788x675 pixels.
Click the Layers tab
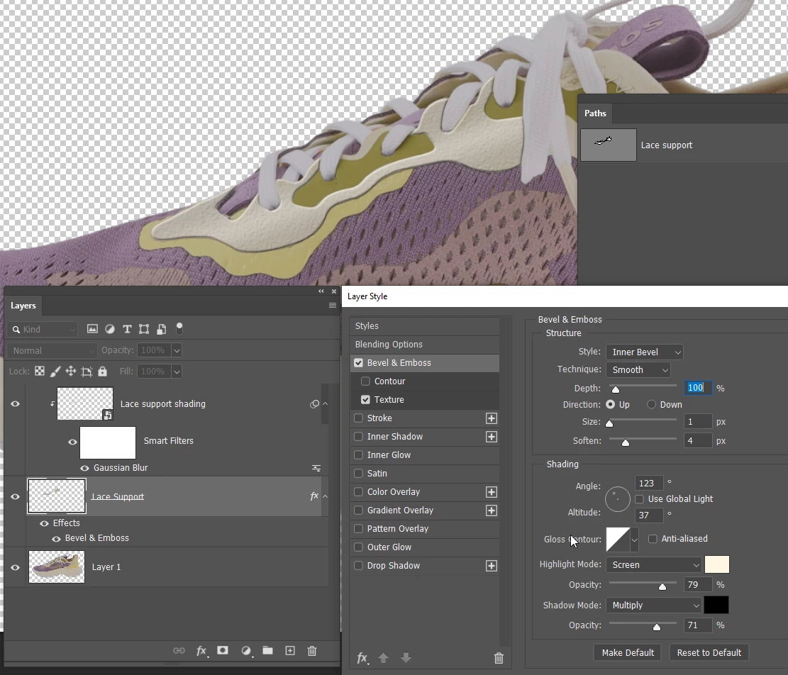coord(23,306)
